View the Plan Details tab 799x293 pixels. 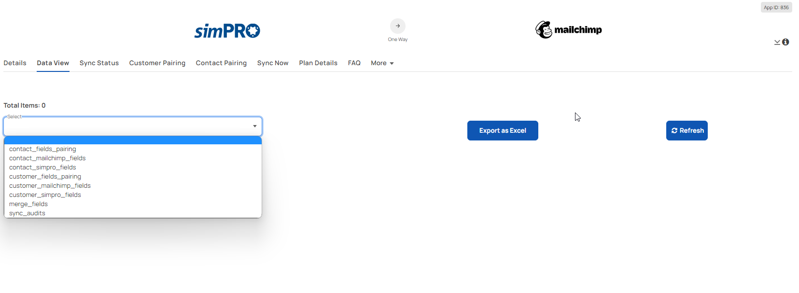click(x=318, y=63)
